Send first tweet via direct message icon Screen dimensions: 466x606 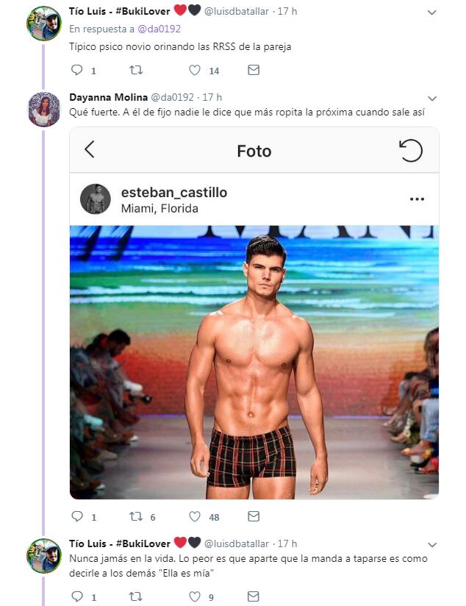pyautogui.click(x=254, y=71)
